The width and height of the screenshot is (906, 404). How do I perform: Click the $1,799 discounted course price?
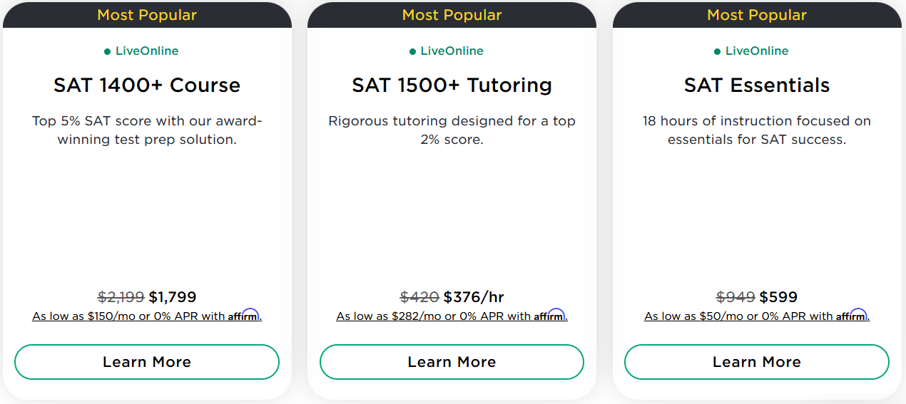coord(173,297)
